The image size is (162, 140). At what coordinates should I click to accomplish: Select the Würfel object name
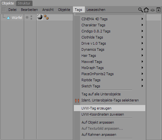click(x=17, y=18)
